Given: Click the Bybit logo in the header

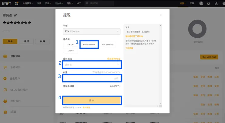Looking at the screenshot, I should click(6, 3).
